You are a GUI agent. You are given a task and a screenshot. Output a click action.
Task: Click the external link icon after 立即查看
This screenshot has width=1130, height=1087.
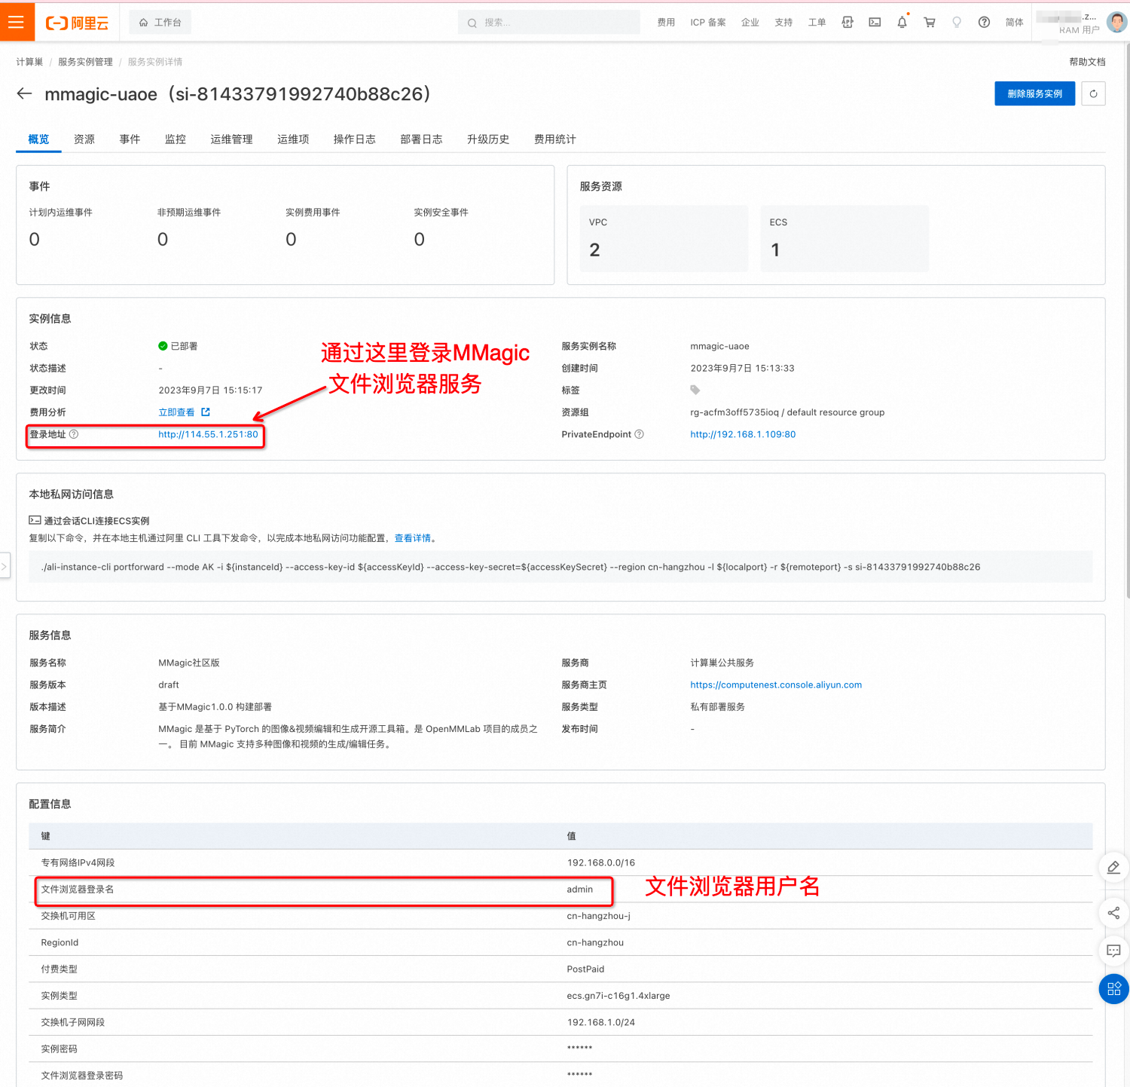[206, 412]
